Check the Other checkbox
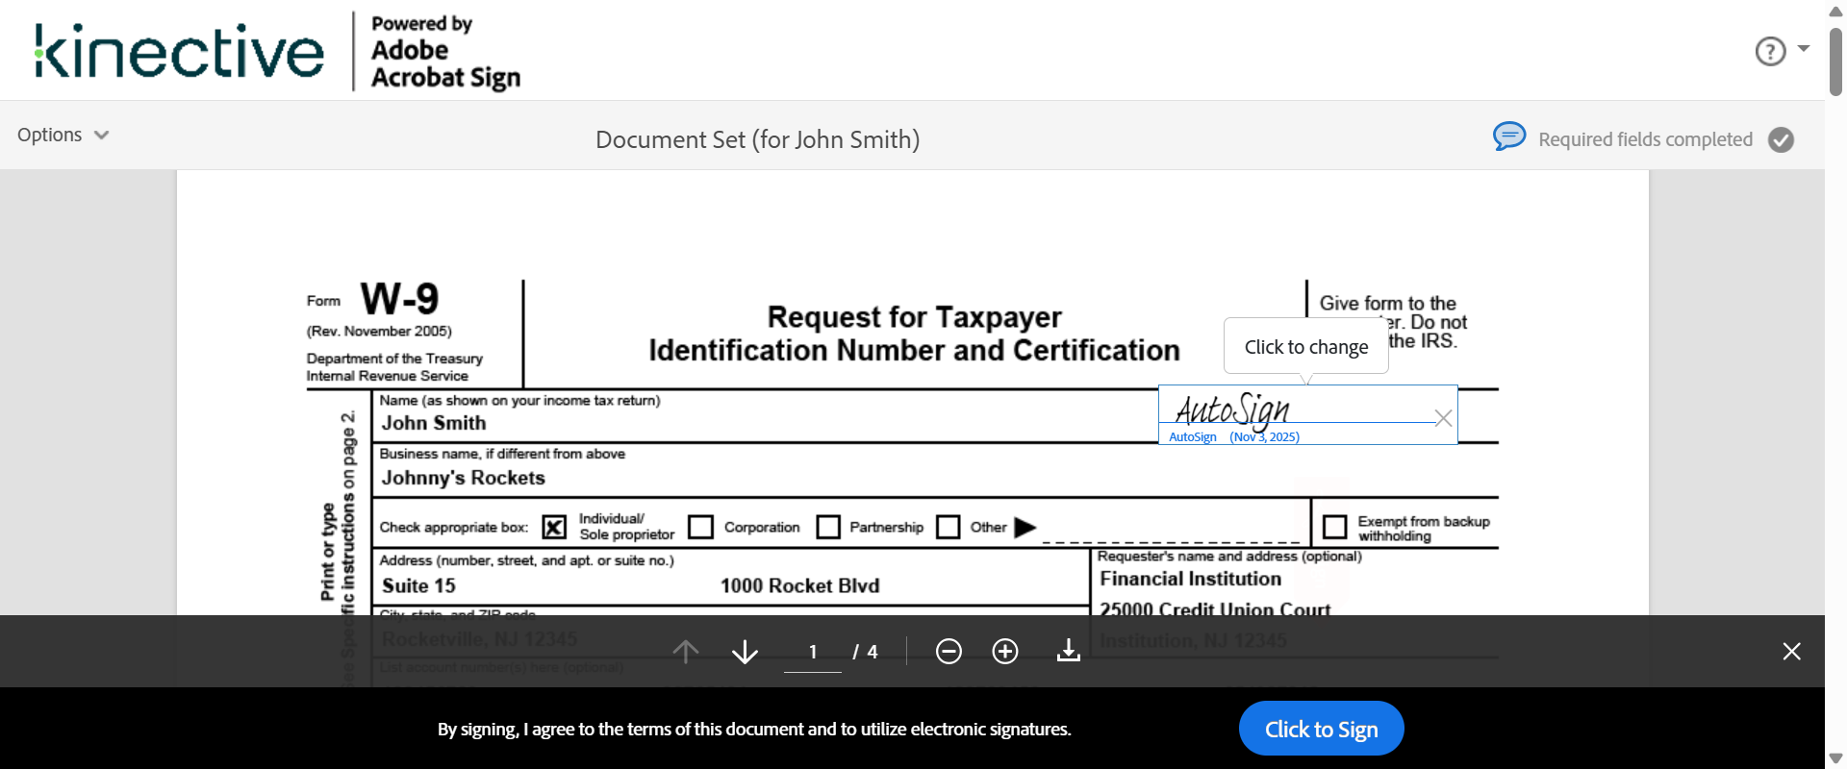Viewport: 1847px width, 769px height. pos(949,527)
